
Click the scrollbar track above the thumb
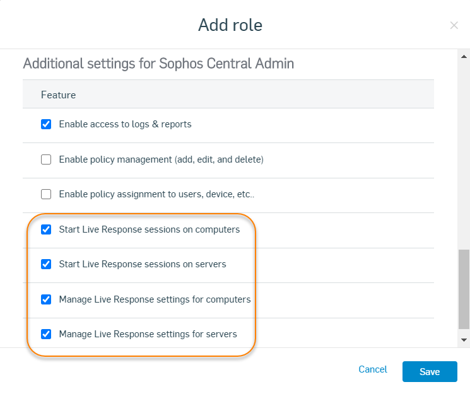click(464, 158)
